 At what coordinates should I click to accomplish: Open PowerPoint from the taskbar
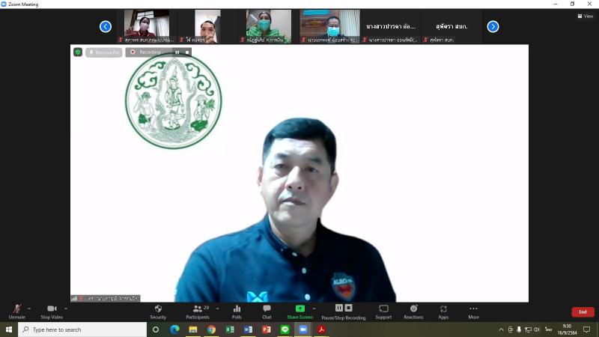[x=267, y=330]
